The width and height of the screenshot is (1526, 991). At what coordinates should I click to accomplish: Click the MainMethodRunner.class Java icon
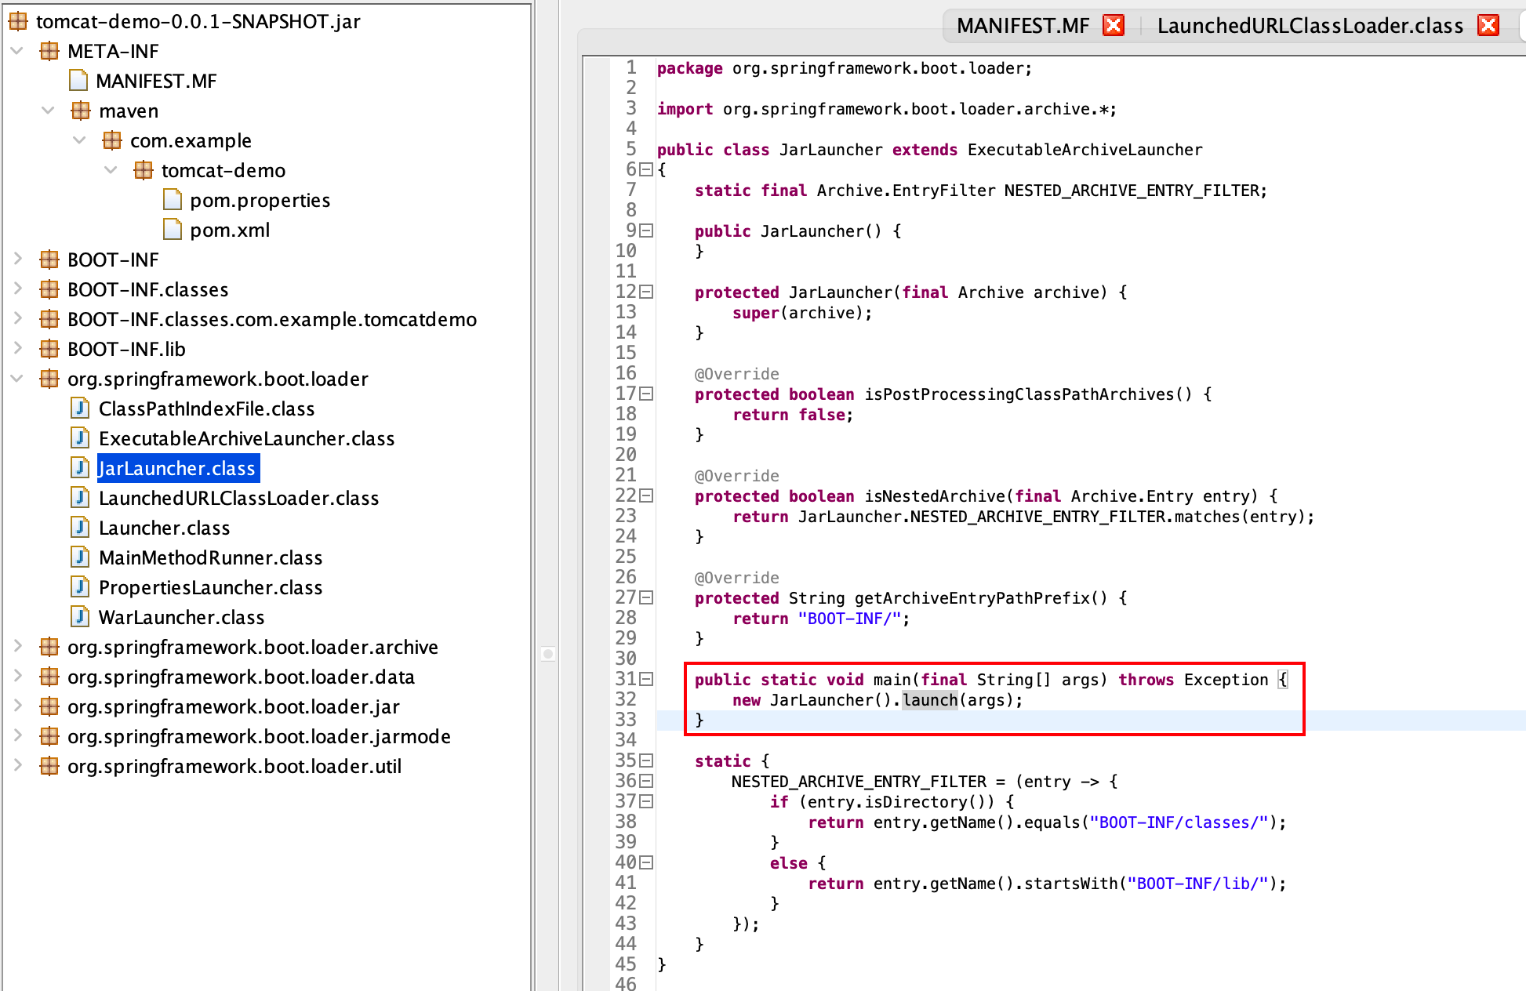(x=80, y=557)
